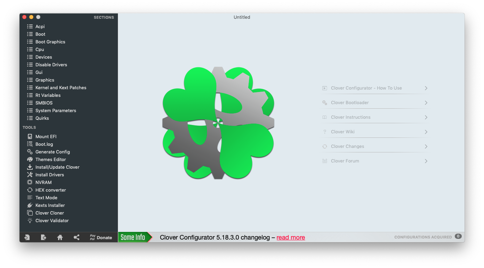
Task: Expand the chevron next to Clover Forum
Action: pyautogui.click(x=426, y=161)
